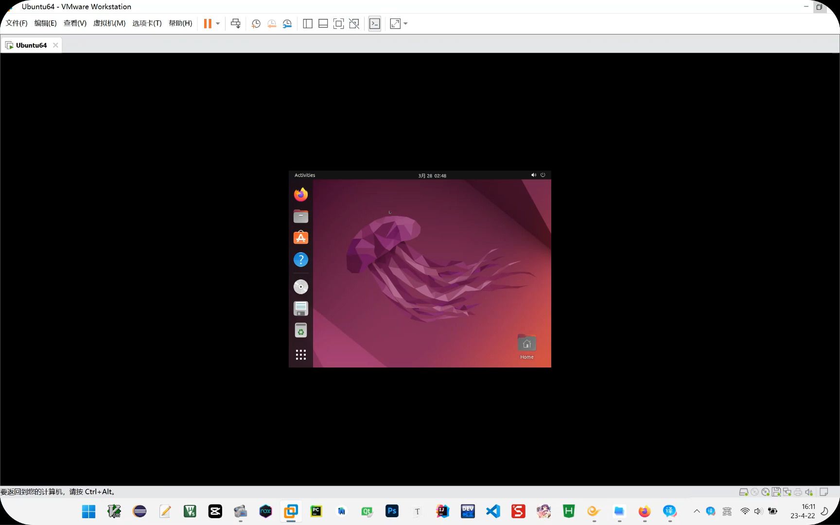This screenshot has height=525, width=840.
Task: Click the battery status tray icon
Action: [x=773, y=511]
